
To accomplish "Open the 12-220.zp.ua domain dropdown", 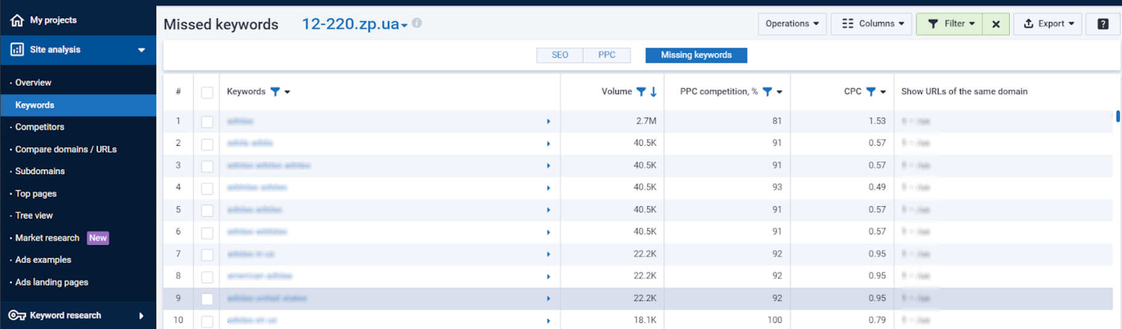I will click(x=354, y=24).
